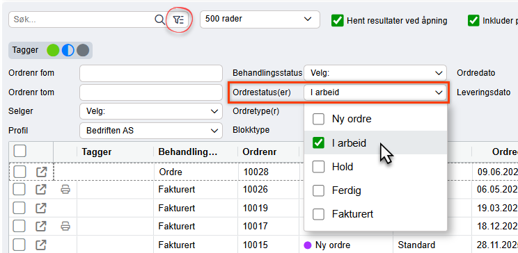Focus the Ordrenr fom input field
Viewport: 518px width, 253px height.
[x=151, y=73]
